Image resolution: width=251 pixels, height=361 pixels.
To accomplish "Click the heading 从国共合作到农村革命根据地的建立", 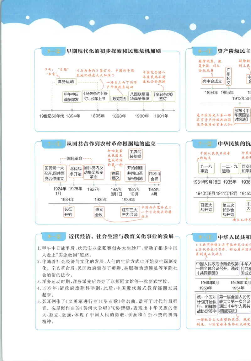I will pyautogui.click(x=111, y=144).
